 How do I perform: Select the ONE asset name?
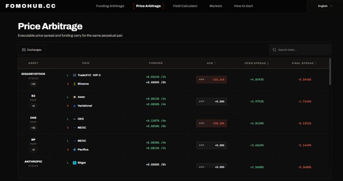coord(33,118)
